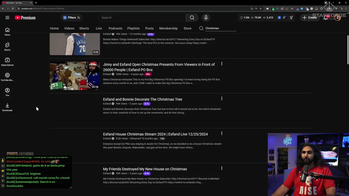Image resolution: width=349 pixels, height=196 pixels.
Task: Open options menu for House Christmas Stream video
Action: [222, 133]
